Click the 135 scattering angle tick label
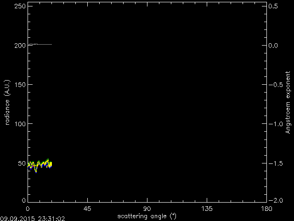The width and height of the screenshot is (294, 221). (207, 209)
